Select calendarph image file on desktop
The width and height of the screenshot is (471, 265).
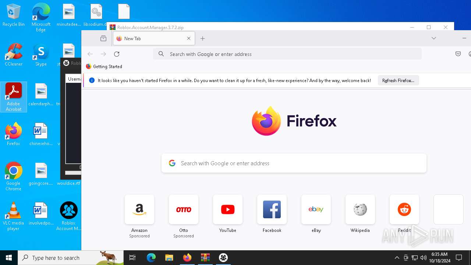pyautogui.click(x=41, y=95)
